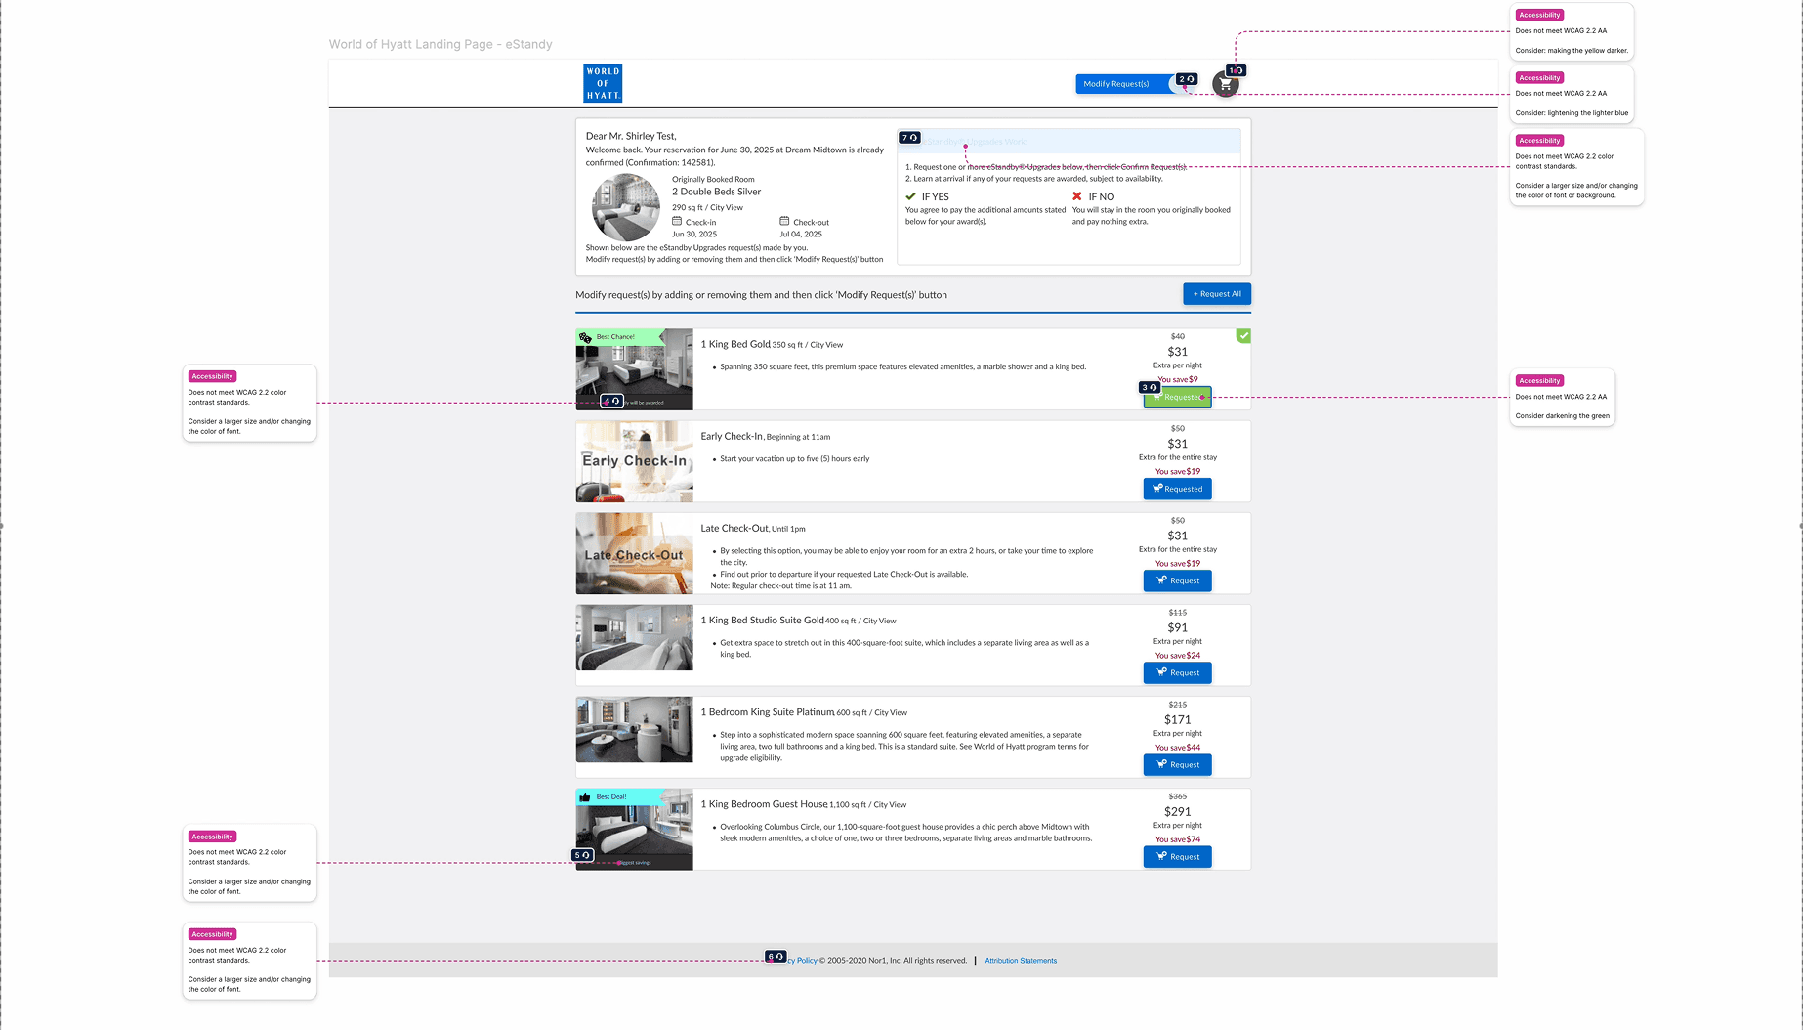The width and height of the screenshot is (1803, 1030).
Task: Open the round originally booked room photo
Action: click(626, 208)
